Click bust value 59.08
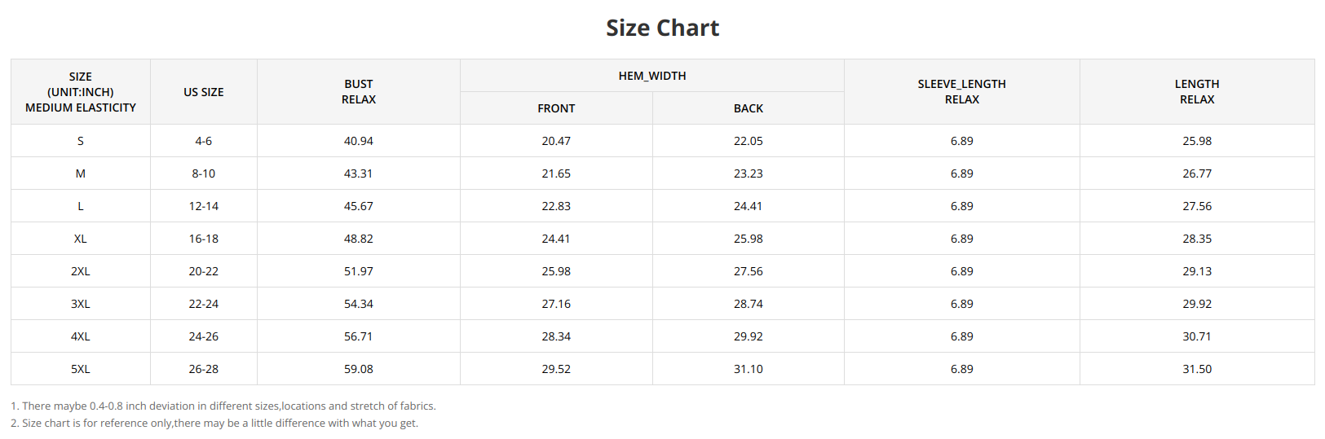1325x439 pixels. 358,369
